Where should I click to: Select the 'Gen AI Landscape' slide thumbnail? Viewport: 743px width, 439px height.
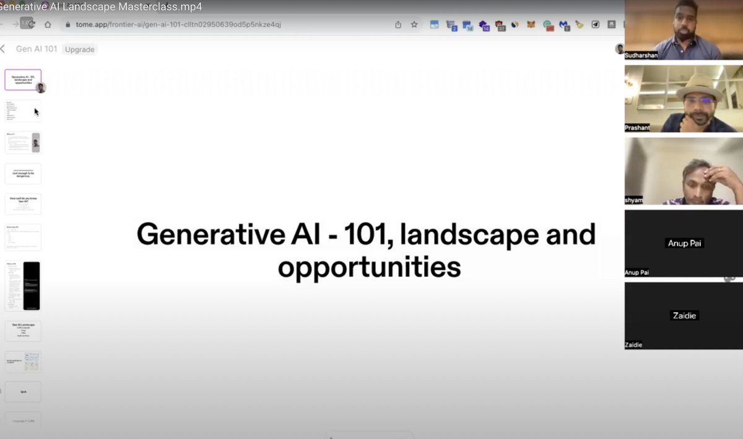pos(23,331)
